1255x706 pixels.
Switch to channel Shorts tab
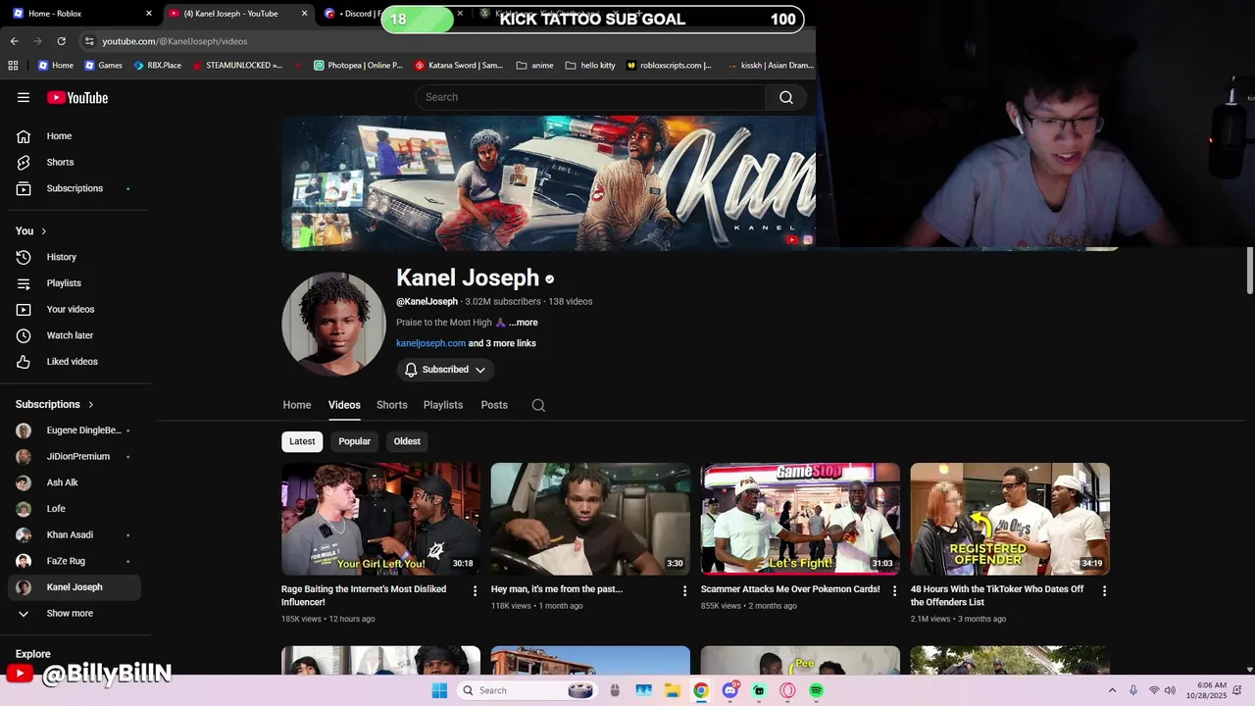[391, 405]
